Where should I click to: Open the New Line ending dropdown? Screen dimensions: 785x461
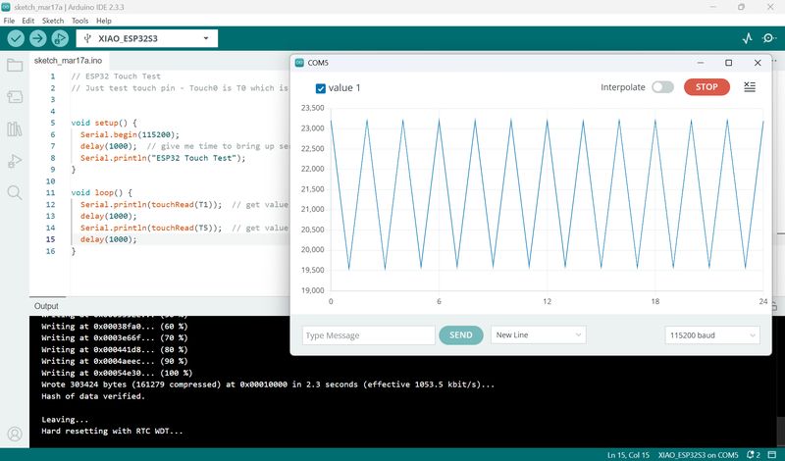pos(538,334)
